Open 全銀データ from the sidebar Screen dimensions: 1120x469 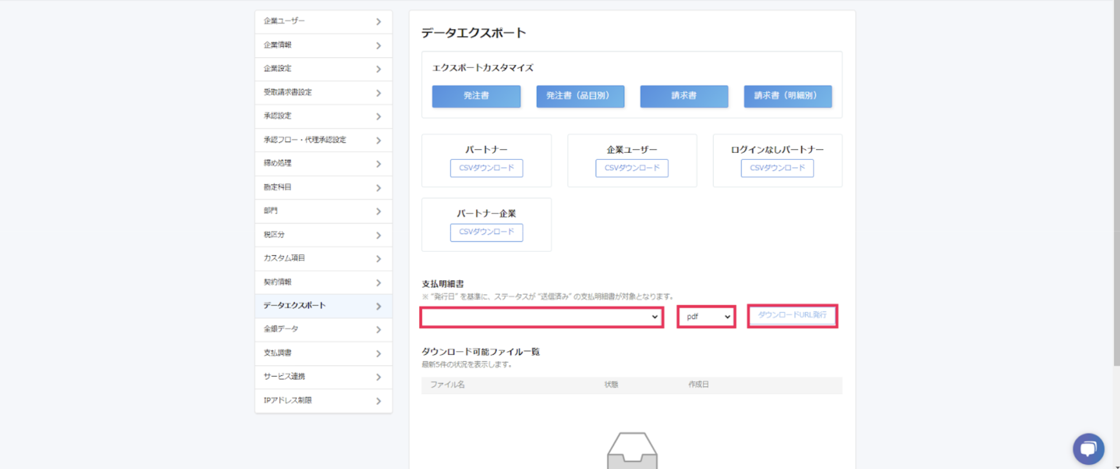323,329
